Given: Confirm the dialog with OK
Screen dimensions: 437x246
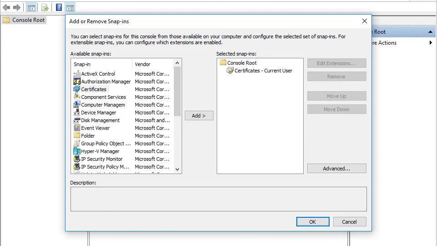Looking at the screenshot, I should point(313,222).
